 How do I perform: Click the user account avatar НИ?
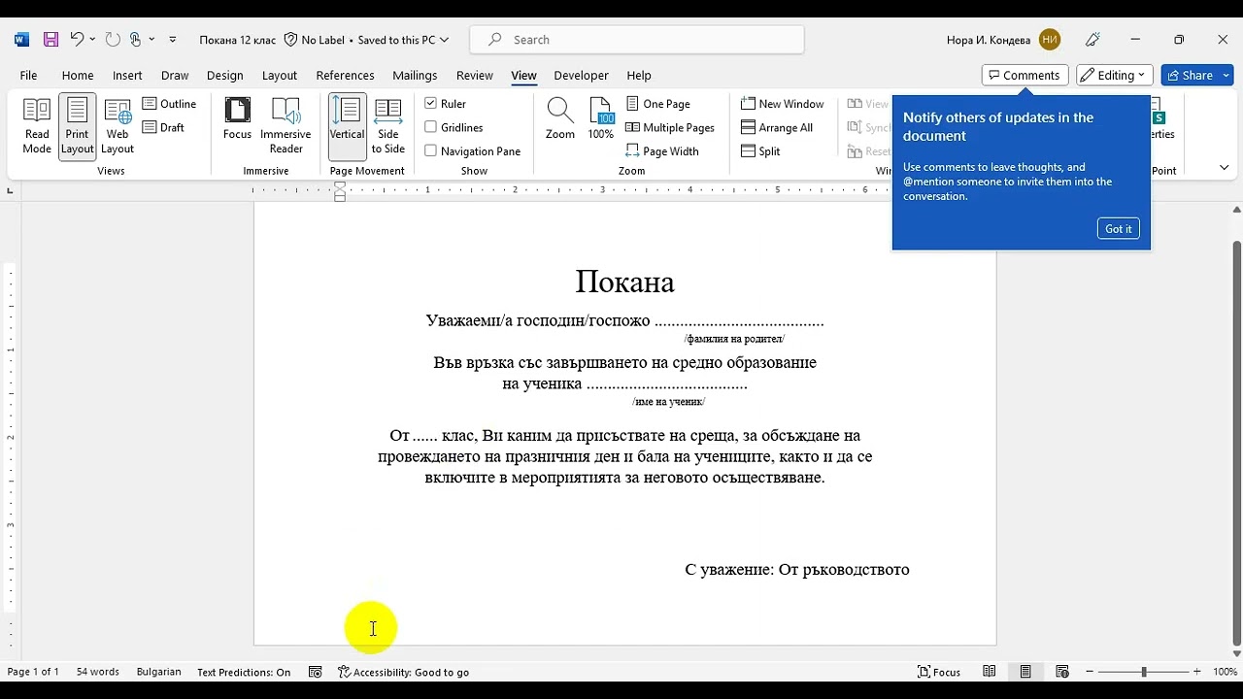pyautogui.click(x=1049, y=40)
